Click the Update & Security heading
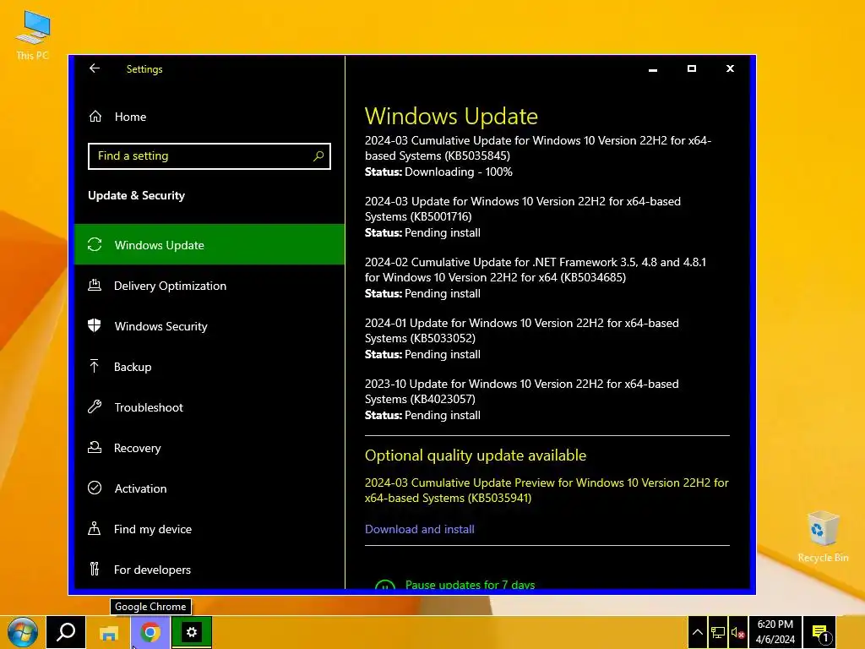This screenshot has width=865, height=649. pos(136,195)
